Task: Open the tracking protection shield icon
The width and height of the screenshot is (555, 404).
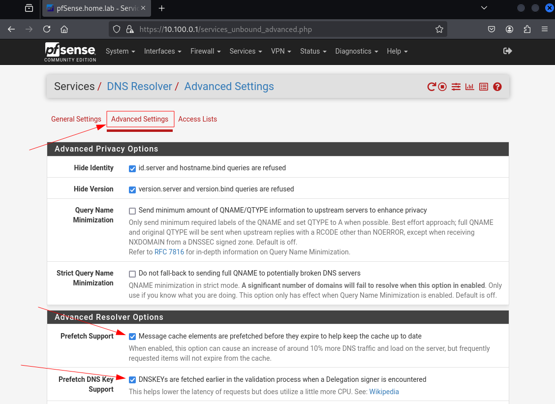Action: coord(117,30)
